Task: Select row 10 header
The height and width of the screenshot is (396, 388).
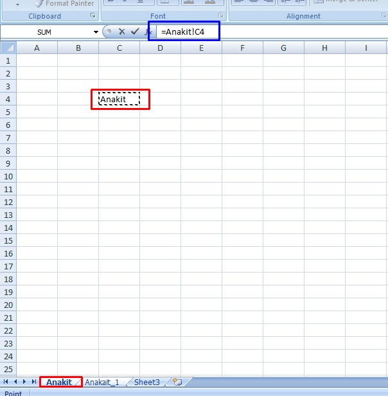Action: click(x=8, y=177)
